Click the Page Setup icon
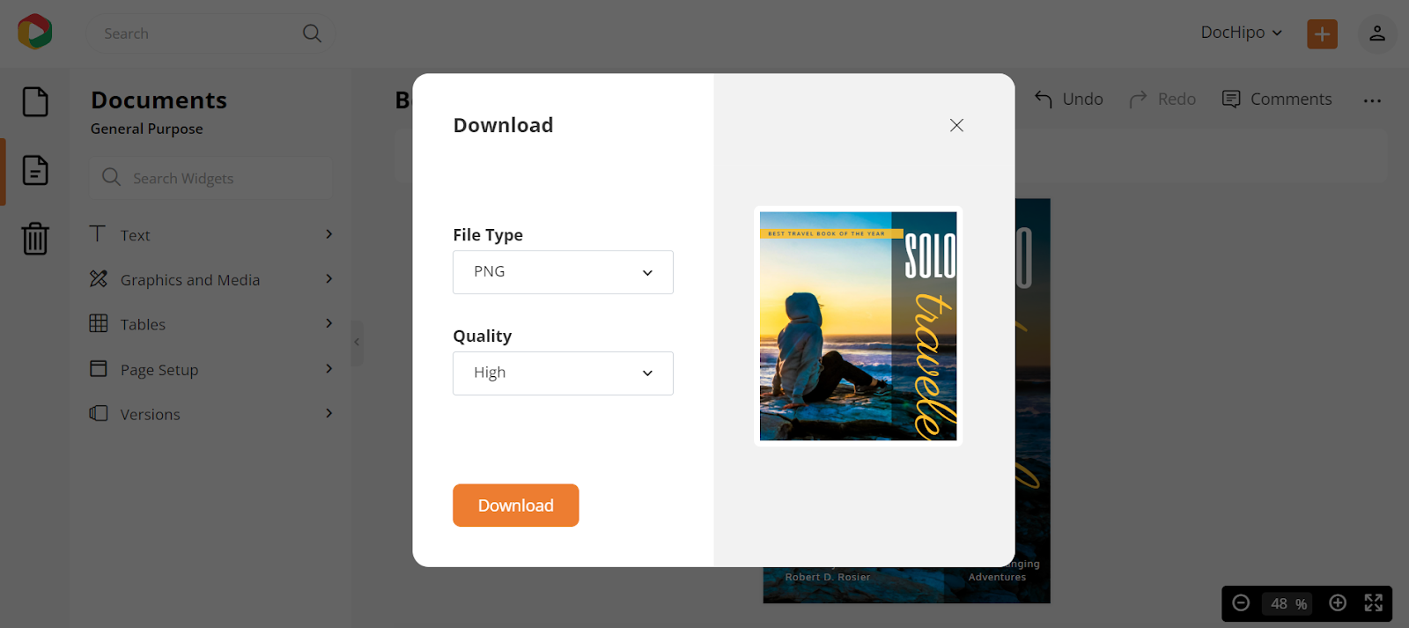The width and height of the screenshot is (1409, 628). [x=99, y=368]
